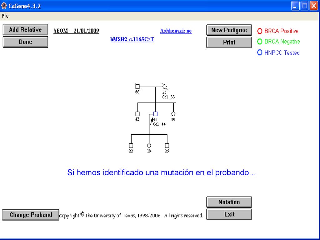Click the SEOM 21/01/2009 pedigree title
Viewport: 320px width, 240px height.
pos(76,31)
